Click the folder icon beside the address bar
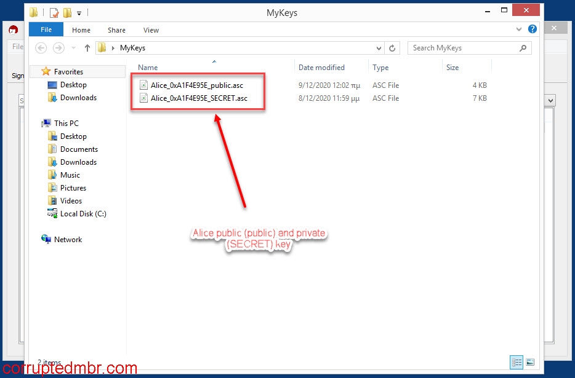Screen dimensions: 575x378 point(100,47)
